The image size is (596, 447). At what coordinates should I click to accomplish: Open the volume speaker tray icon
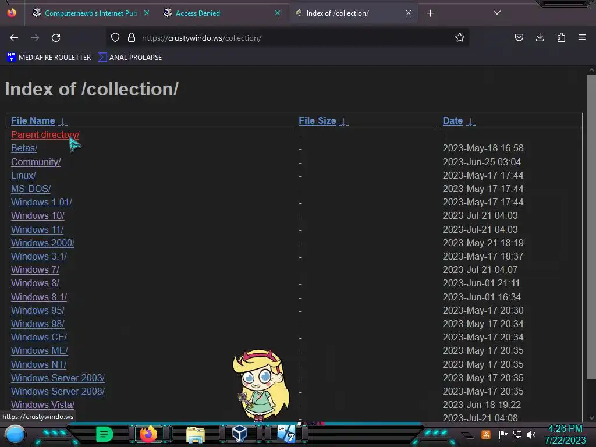tap(531, 434)
